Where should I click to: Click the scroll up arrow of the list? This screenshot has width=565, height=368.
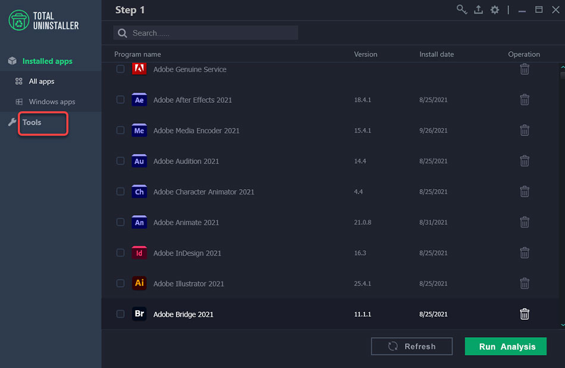(x=563, y=67)
